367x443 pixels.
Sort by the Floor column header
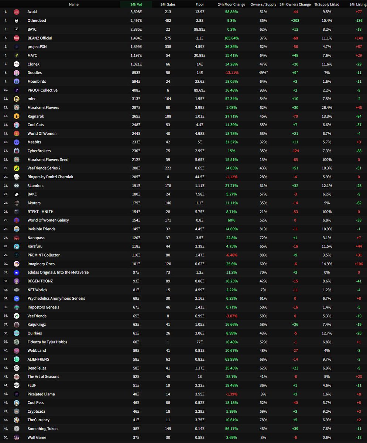200,4
